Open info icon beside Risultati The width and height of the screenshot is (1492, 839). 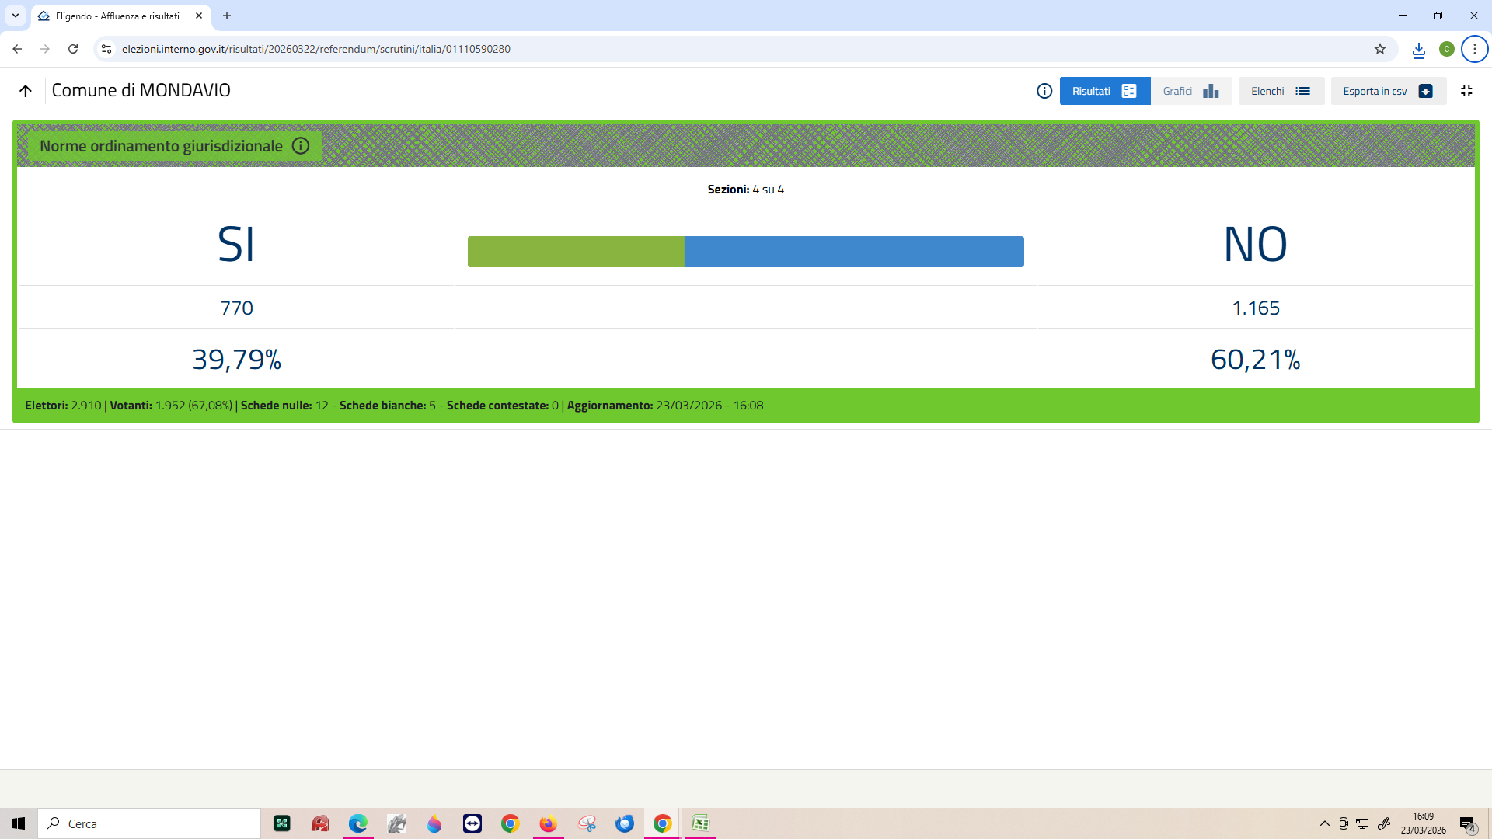click(1044, 91)
